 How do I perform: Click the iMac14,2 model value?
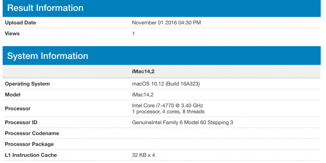click(143, 95)
